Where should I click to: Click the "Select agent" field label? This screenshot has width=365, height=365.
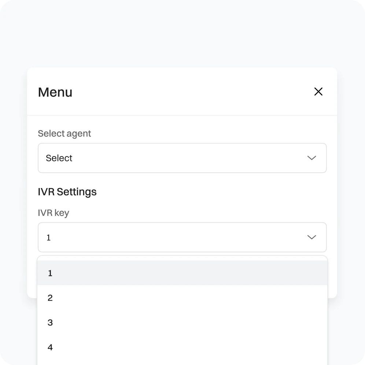(x=64, y=133)
